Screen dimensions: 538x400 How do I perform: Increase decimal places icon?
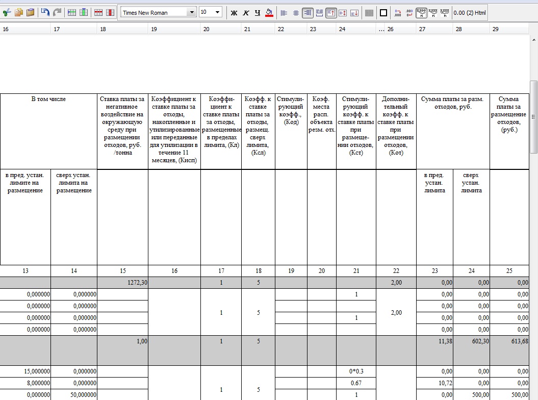tap(397, 12)
